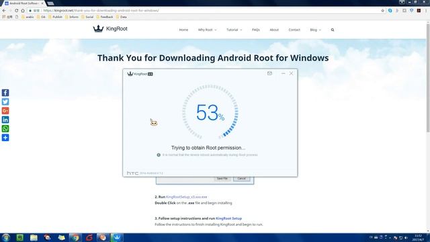Click the Skype extension icon in the browser toolbar
430x242 pixels.
tap(390, 11)
